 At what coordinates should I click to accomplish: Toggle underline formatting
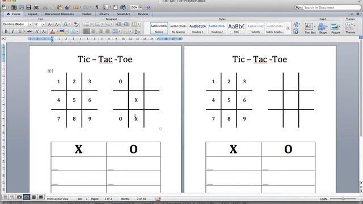20,31
